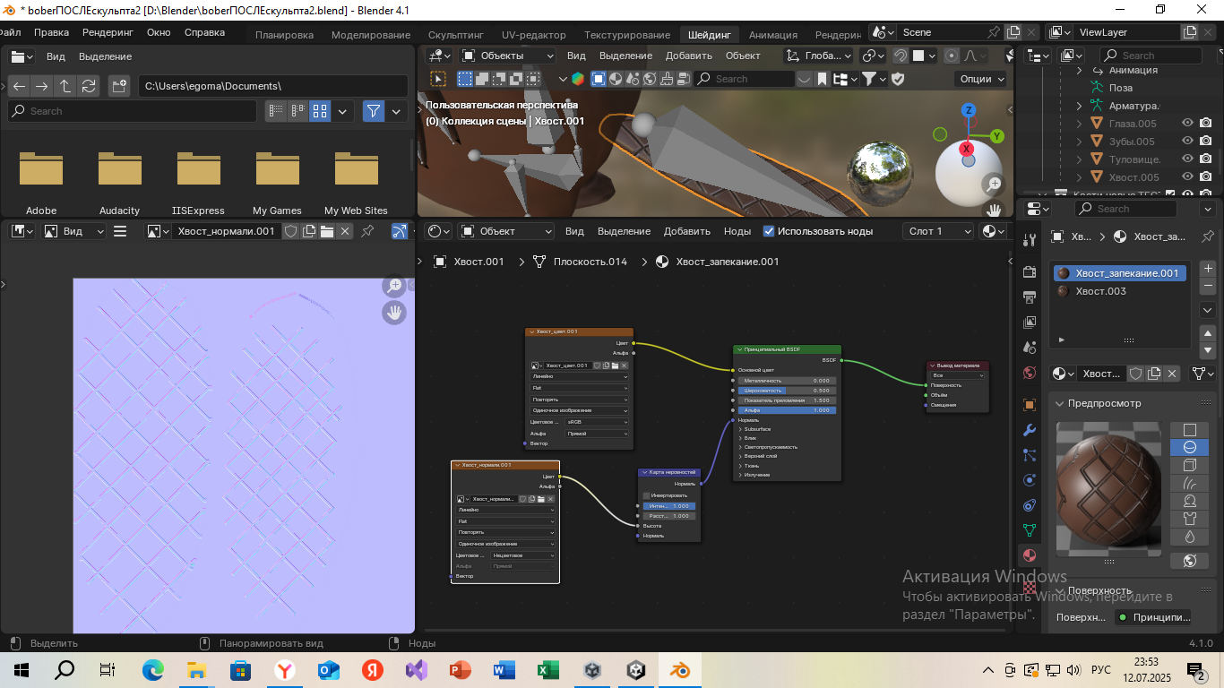Toggle Инвертировать checkbox in bump node
The image size is (1224, 688).
point(646,495)
